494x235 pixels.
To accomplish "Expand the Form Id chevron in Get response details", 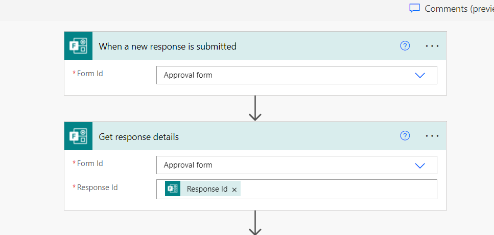I will click(420, 166).
